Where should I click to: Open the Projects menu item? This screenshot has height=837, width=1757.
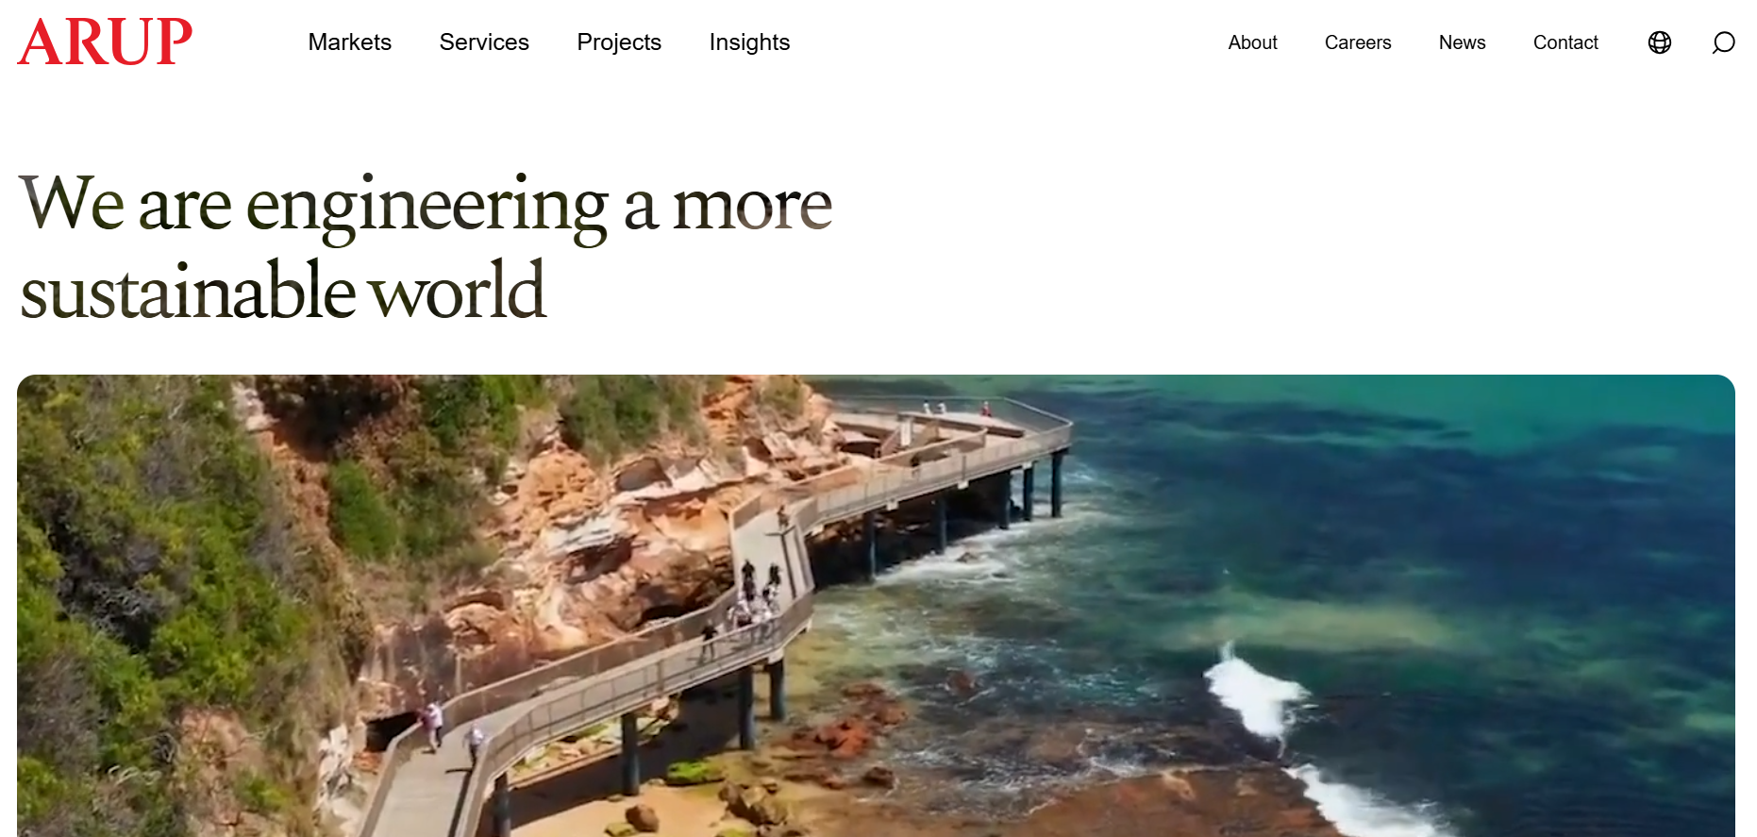tap(619, 42)
